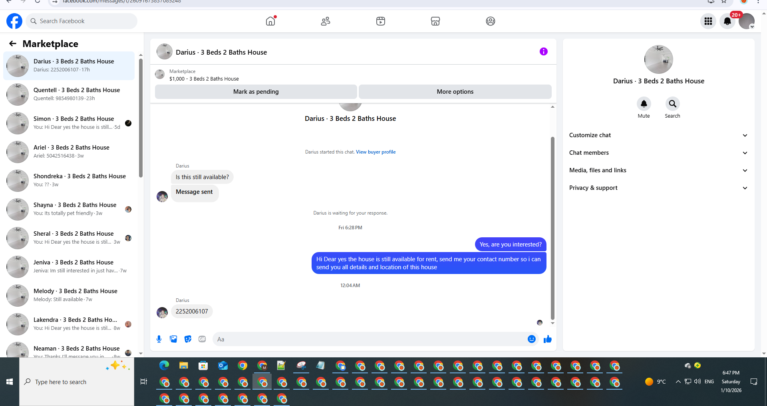Open Task View on the taskbar

[144, 382]
